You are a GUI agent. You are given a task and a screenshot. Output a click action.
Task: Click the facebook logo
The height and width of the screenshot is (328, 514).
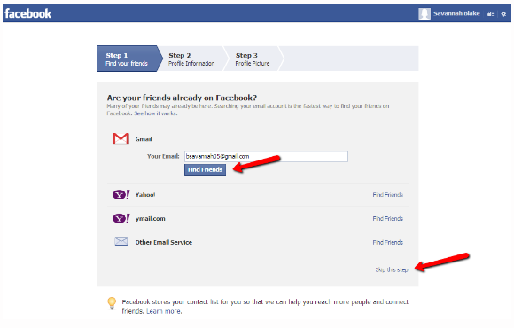coord(27,13)
